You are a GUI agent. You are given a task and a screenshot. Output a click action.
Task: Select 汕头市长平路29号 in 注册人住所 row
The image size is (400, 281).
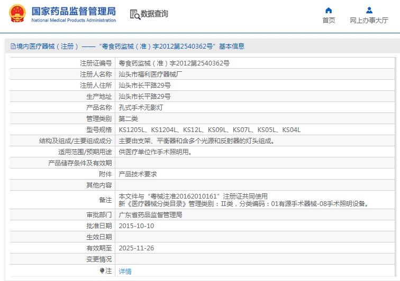tap(144, 86)
